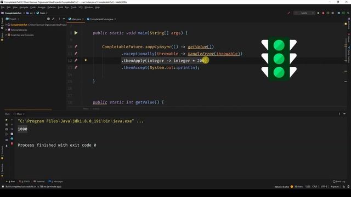Image resolution: width=351 pixels, height=197 pixels.
Task: Open the Project Structure toolbar icon
Action: [x=339, y=13]
